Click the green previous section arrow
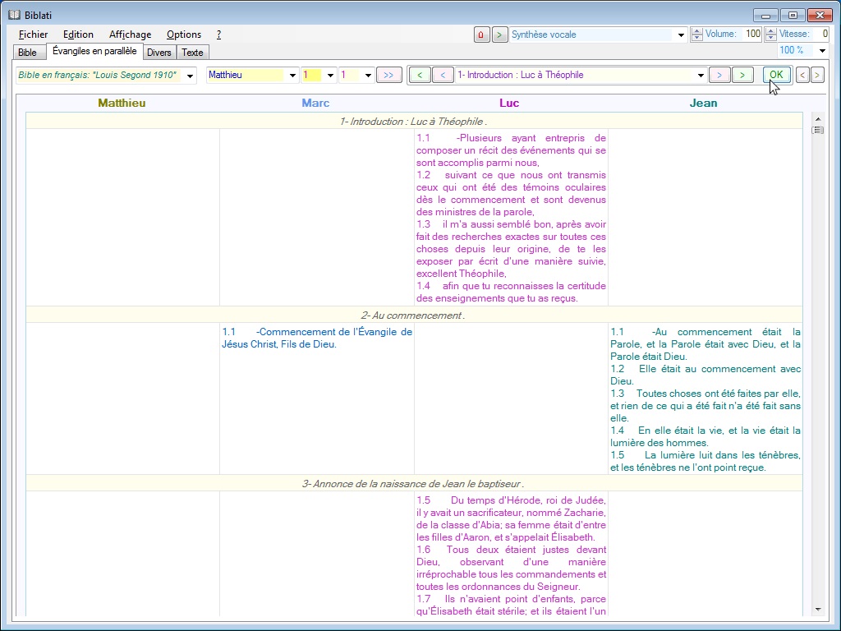Viewport: 841px width, 631px height. click(x=420, y=75)
